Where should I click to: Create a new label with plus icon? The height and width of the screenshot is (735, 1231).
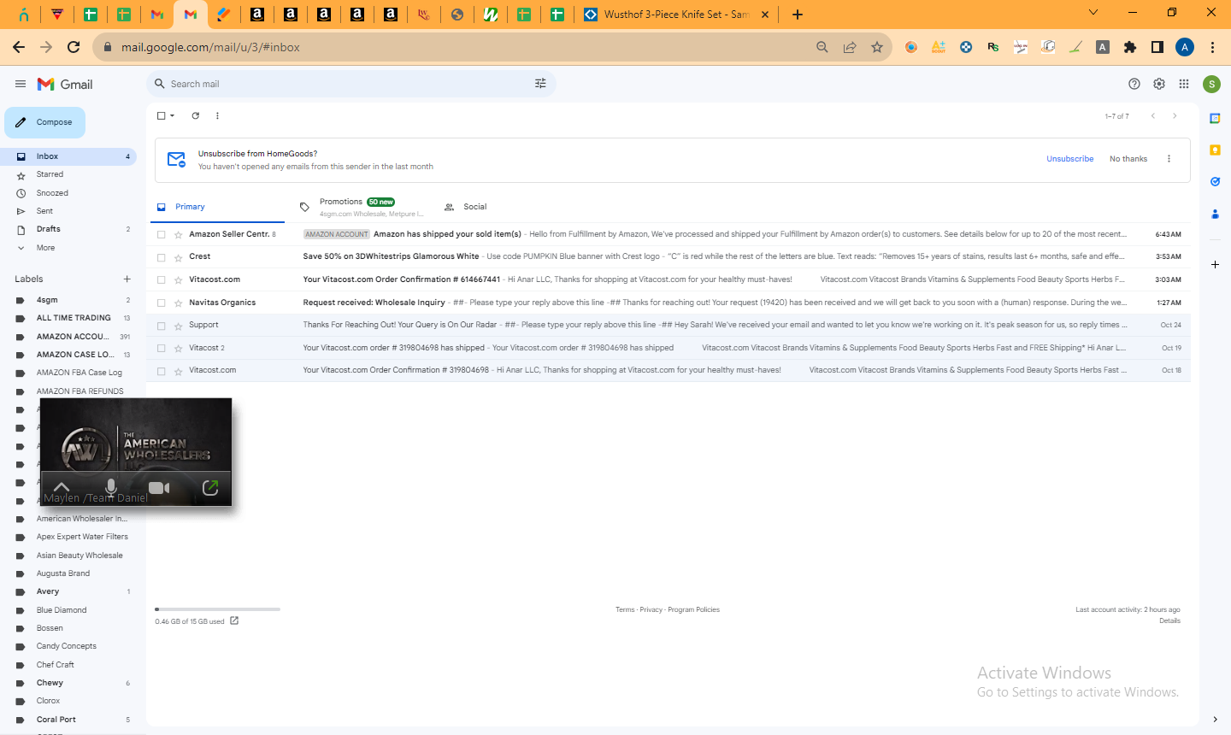pyautogui.click(x=127, y=279)
